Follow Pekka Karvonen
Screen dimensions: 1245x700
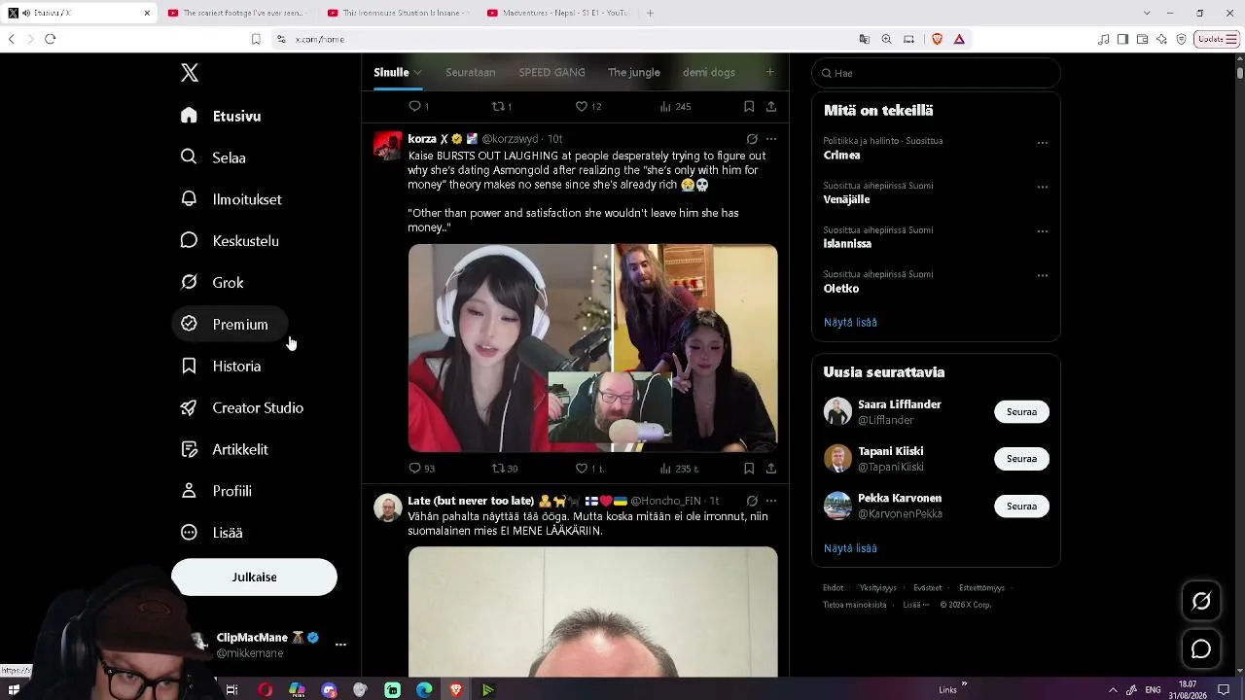(1021, 507)
